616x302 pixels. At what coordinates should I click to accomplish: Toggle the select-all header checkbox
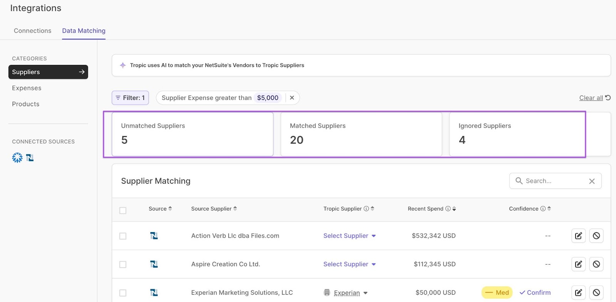[x=123, y=211]
